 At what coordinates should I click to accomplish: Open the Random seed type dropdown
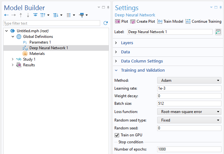(x=189, y=120)
